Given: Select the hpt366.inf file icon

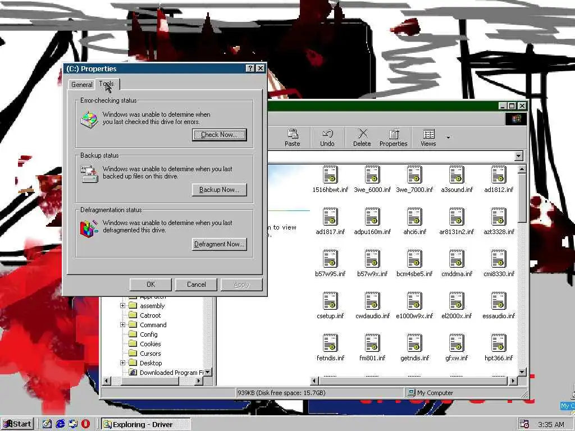Looking at the screenshot, I should [499, 343].
